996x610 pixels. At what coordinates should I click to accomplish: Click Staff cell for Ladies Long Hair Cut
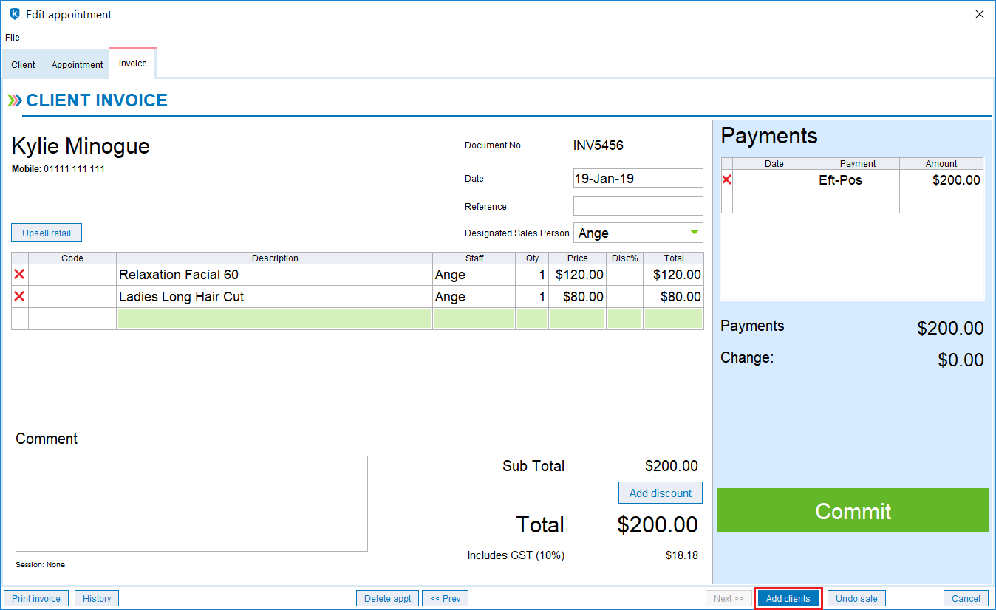point(474,297)
